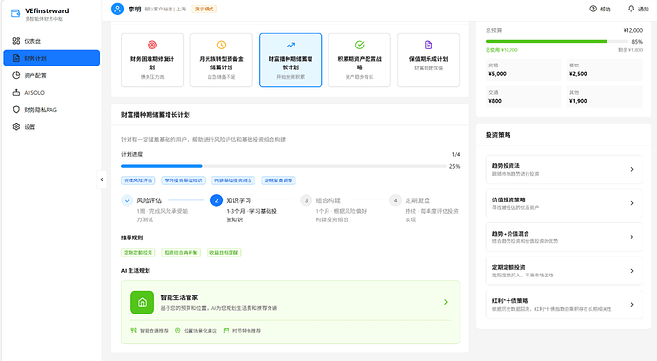The width and height of the screenshot is (657, 361).
Task: Open 财务隐私RAG from the sidebar
Action: click(x=51, y=109)
